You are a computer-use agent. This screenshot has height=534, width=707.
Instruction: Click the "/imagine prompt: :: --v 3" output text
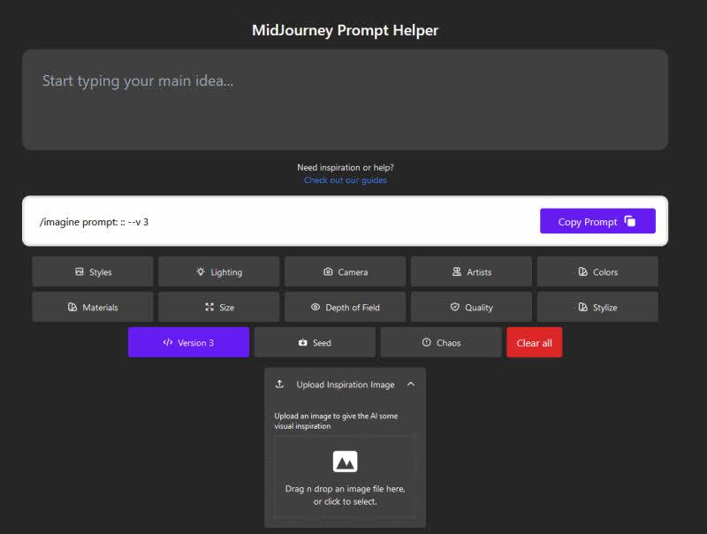(x=95, y=222)
